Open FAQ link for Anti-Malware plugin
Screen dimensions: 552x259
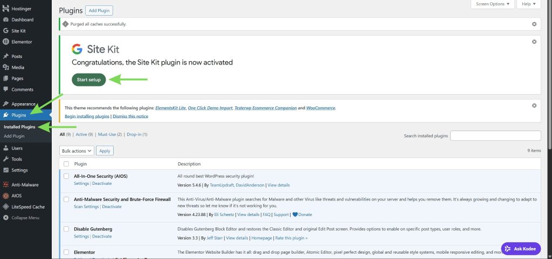[266, 214]
